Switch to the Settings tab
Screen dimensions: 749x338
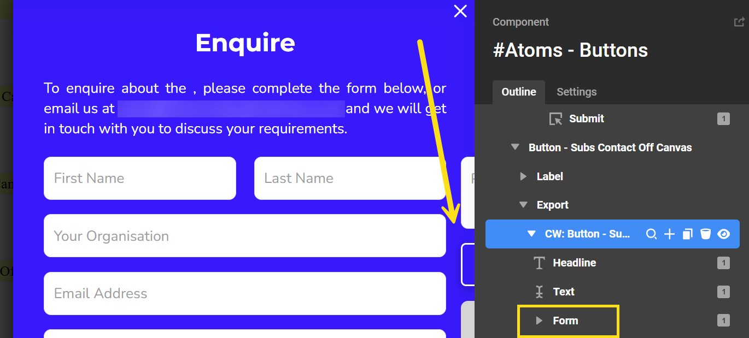[x=576, y=92]
